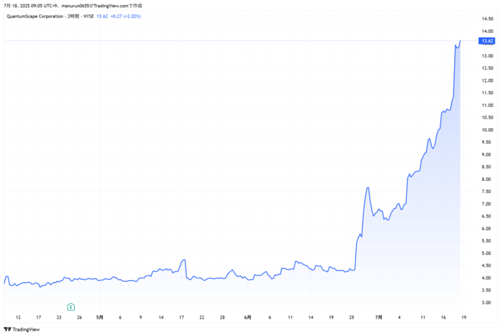The width and height of the screenshot is (502, 336).
Task: Click the 12.00 price axis label
Action: (x=487, y=81)
